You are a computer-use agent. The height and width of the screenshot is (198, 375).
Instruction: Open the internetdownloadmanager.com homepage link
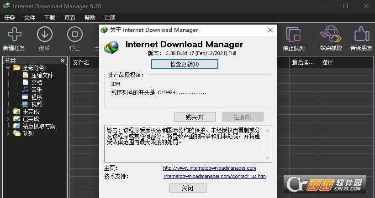(210, 168)
